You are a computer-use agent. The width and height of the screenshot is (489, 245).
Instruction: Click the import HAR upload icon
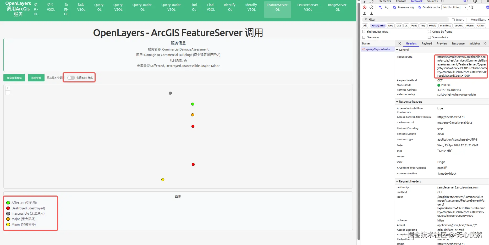(x=365, y=13)
